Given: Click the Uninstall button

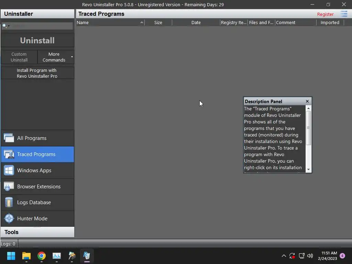Looking at the screenshot, I should [x=37, y=41].
